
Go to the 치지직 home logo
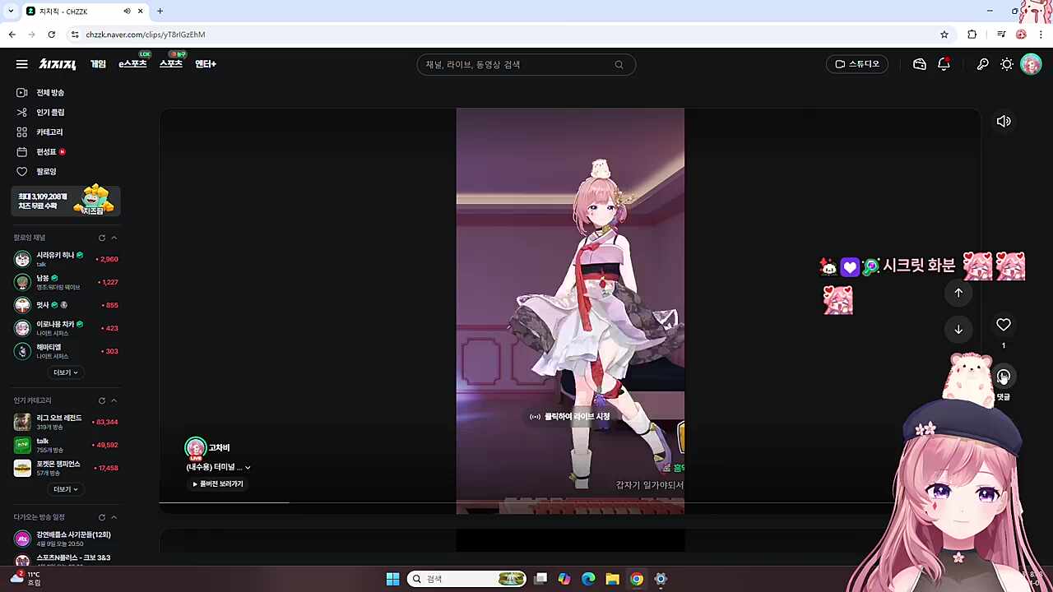click(x=58, y=64)
